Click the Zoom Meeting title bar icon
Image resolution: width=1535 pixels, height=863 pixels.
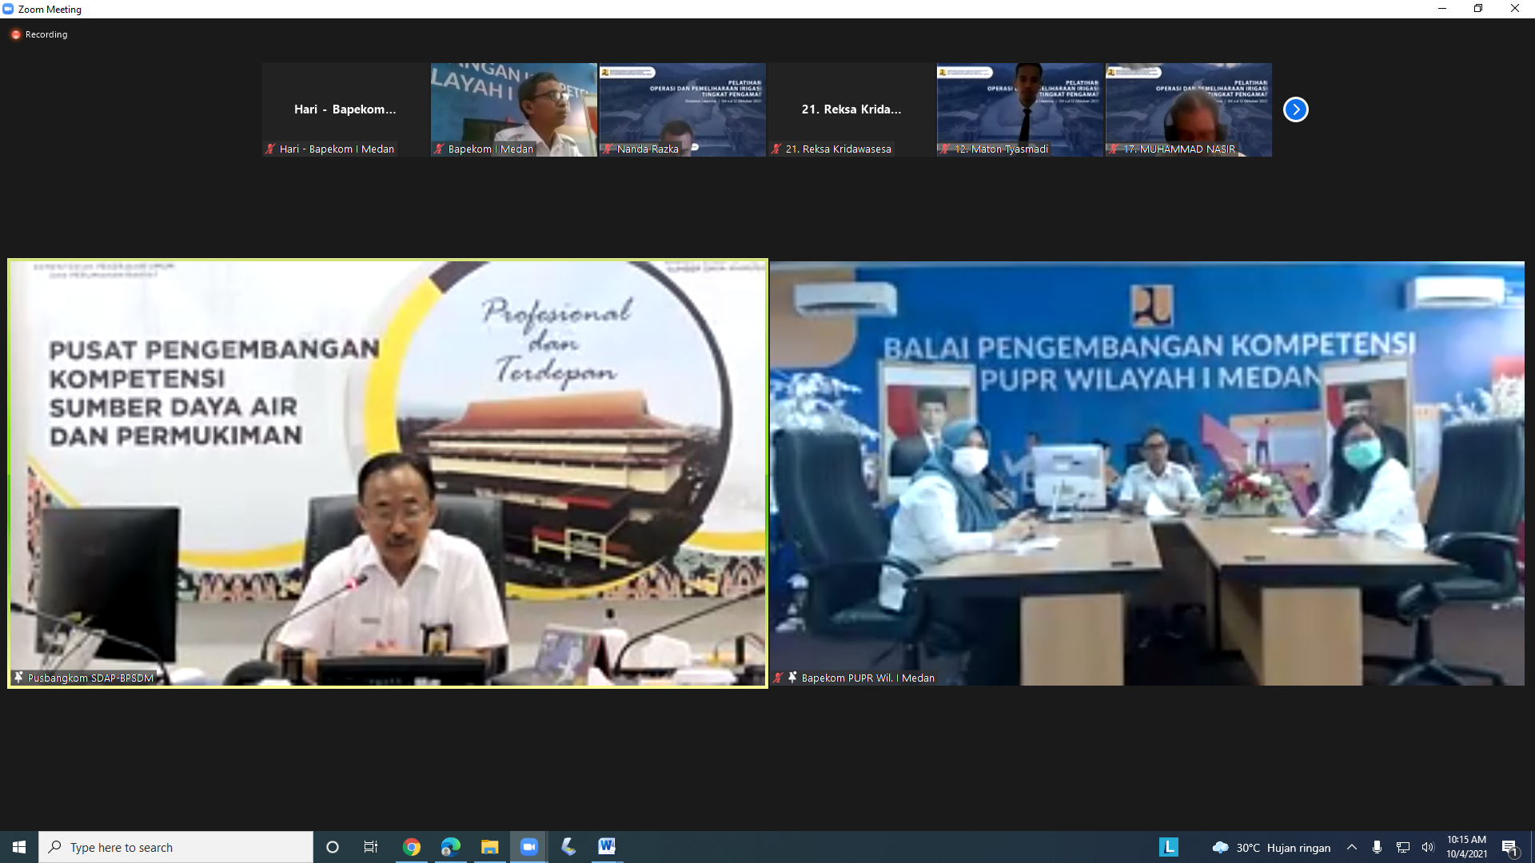coord(8,9)
